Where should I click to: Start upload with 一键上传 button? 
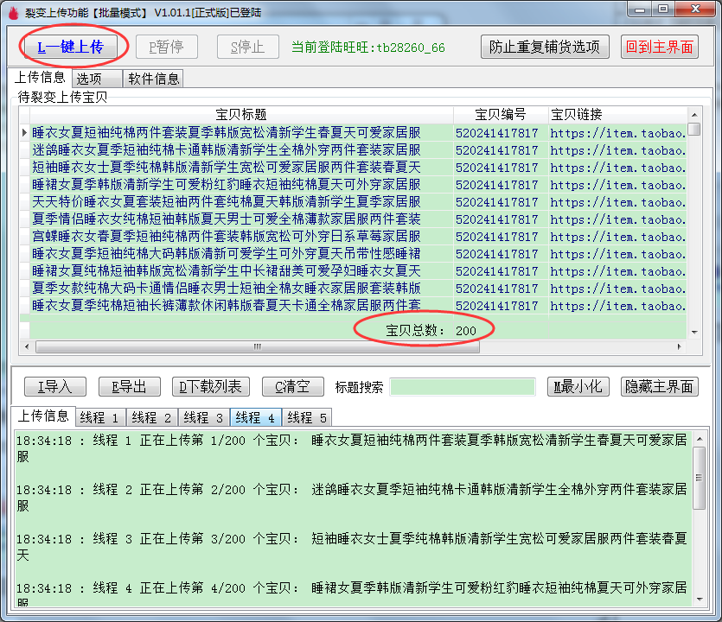[72, 45]
